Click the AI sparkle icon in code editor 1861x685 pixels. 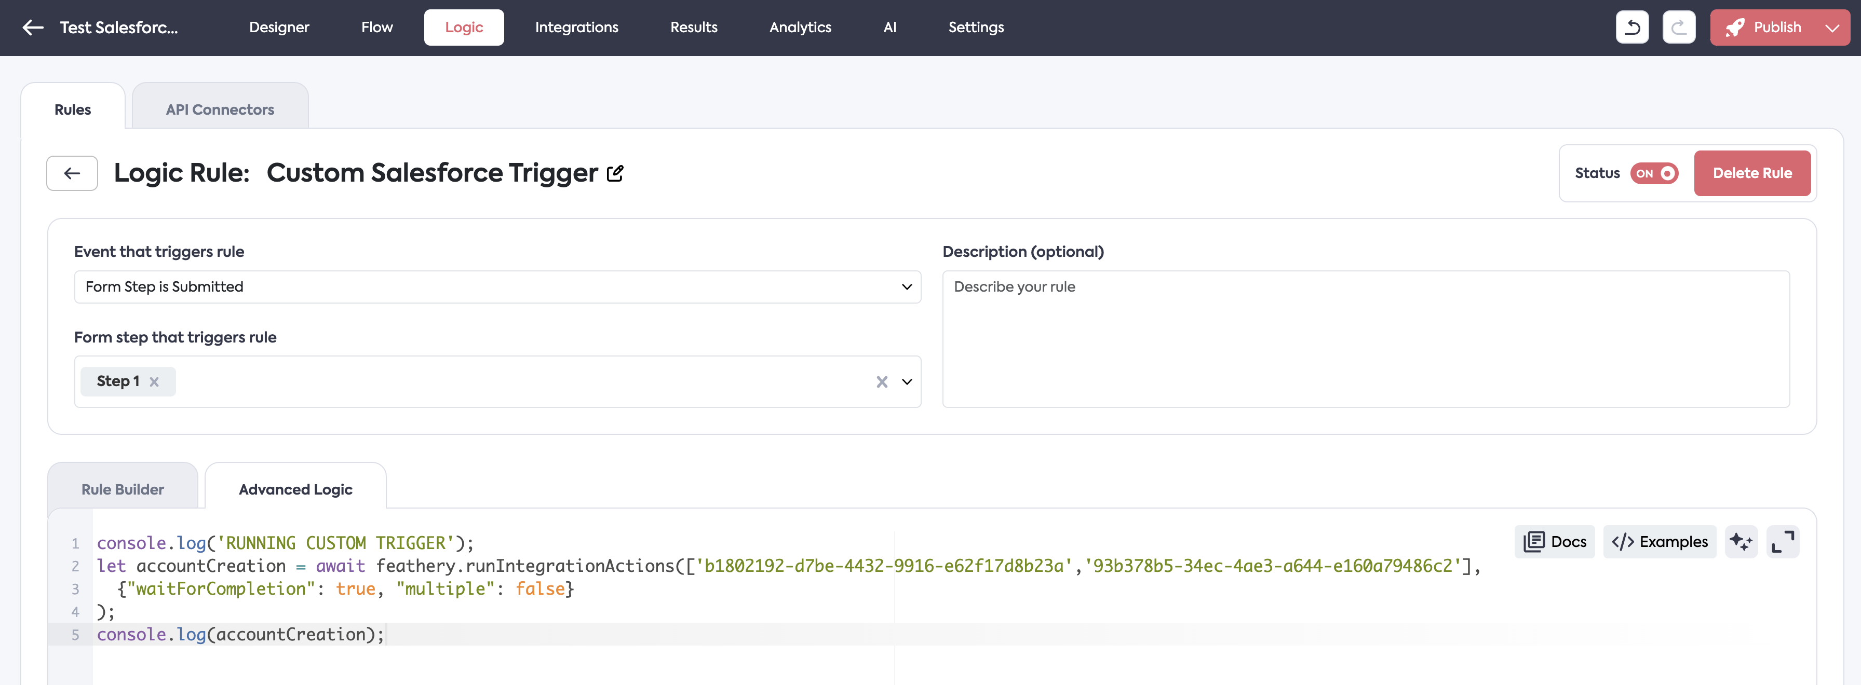point(1741,541)
